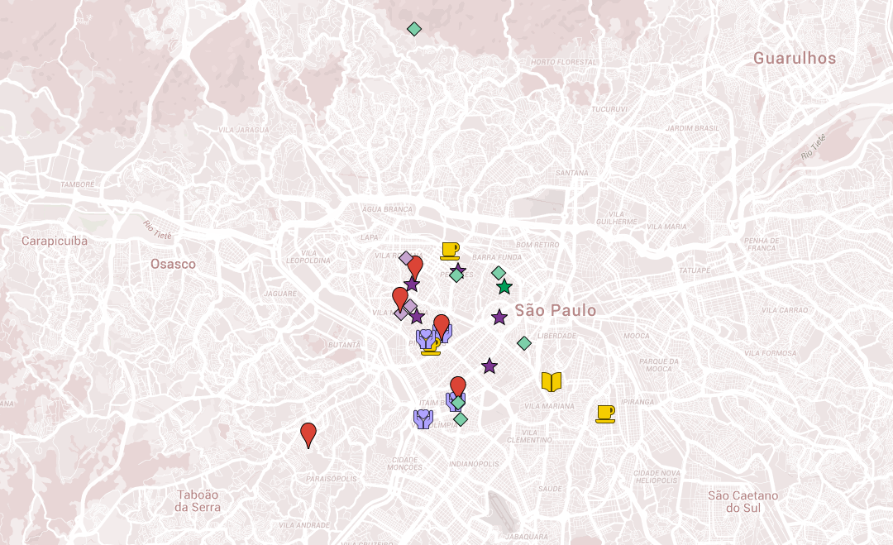Select the green diamond covering the Perdizes label

click(x=456, y=275)
